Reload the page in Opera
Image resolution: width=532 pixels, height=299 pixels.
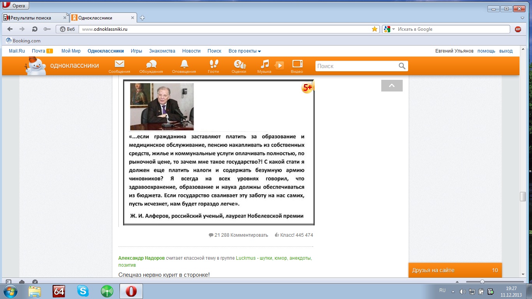coord(35,29)
